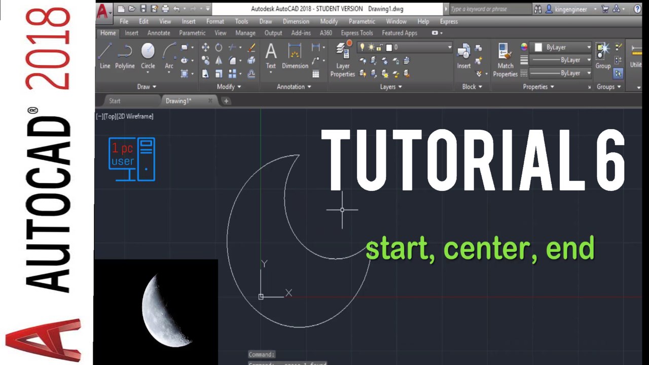Screen dimensions: 649x365
Task: Click the white layer color square
Action: 389,48
